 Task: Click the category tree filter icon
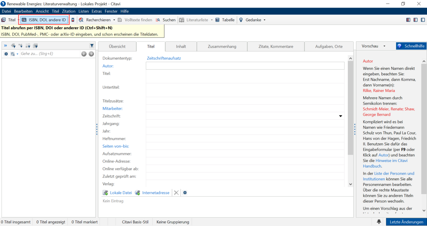[x=21, y=46]
